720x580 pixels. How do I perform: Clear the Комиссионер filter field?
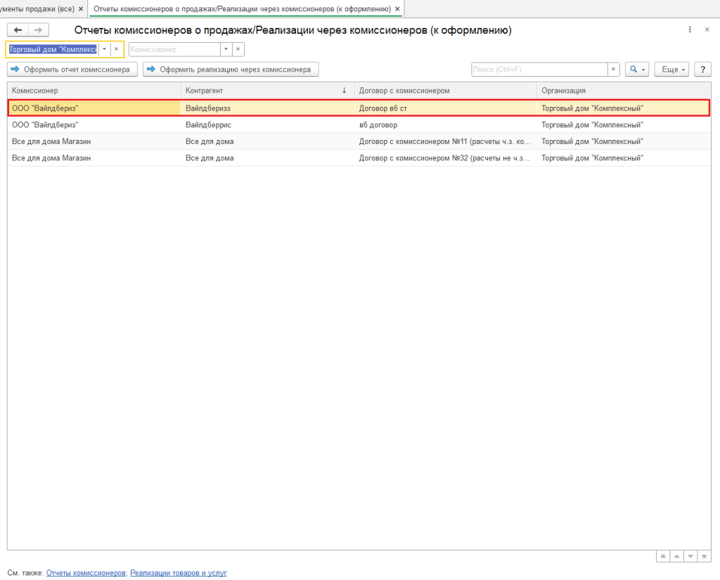238,49
